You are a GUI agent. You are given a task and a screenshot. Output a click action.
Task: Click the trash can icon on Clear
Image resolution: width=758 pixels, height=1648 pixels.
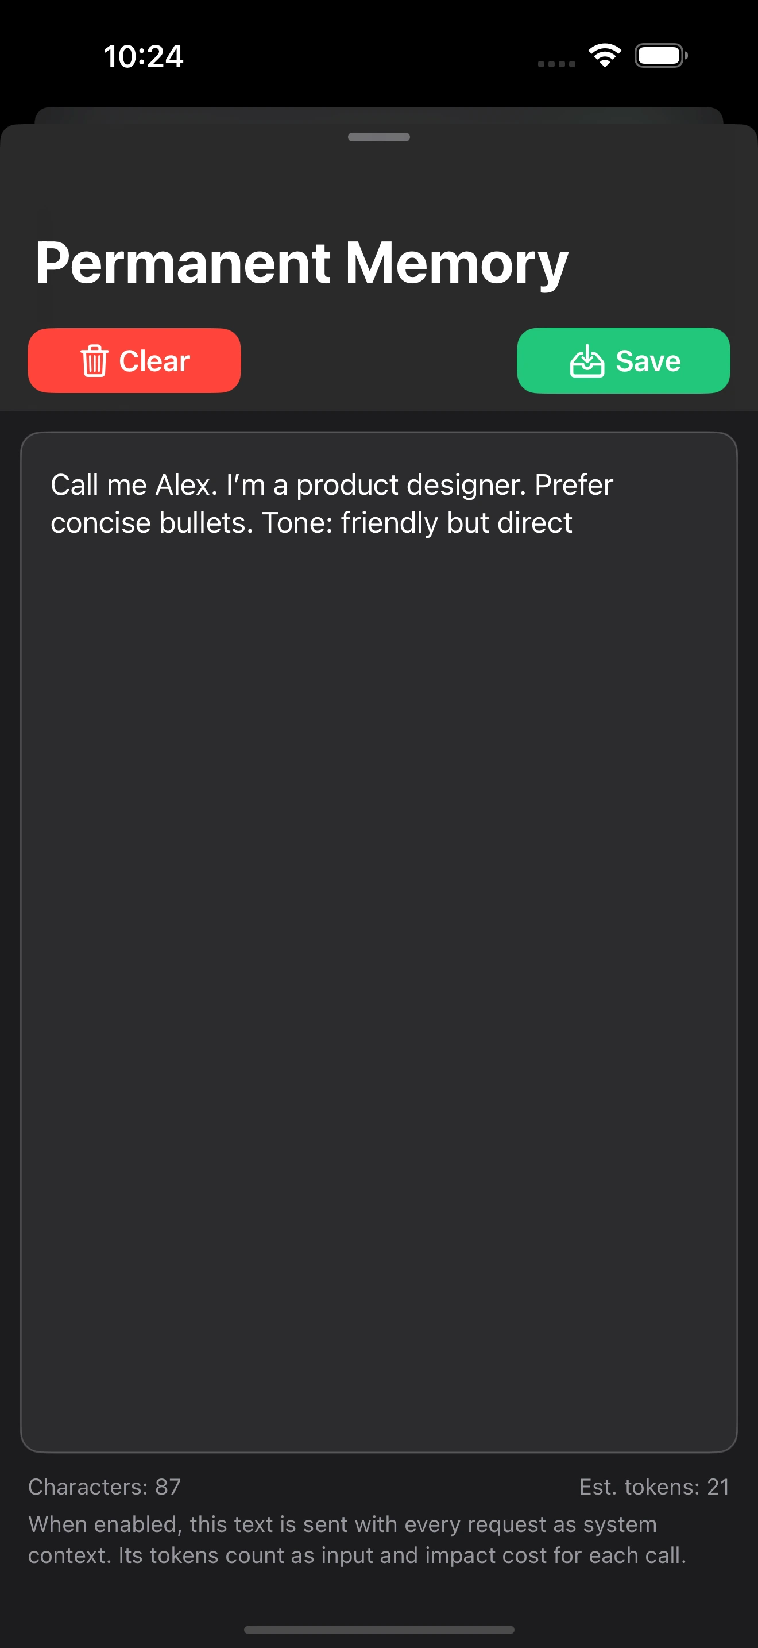(94, 361)
